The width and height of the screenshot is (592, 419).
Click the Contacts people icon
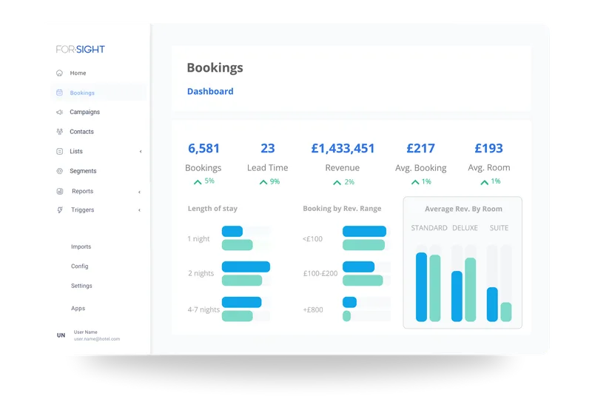(x=59, y=132)
